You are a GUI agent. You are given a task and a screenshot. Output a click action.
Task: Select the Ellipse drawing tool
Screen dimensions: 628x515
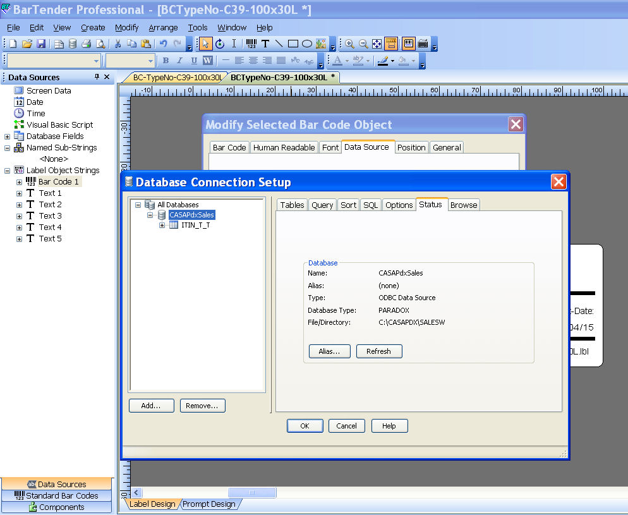307,44
